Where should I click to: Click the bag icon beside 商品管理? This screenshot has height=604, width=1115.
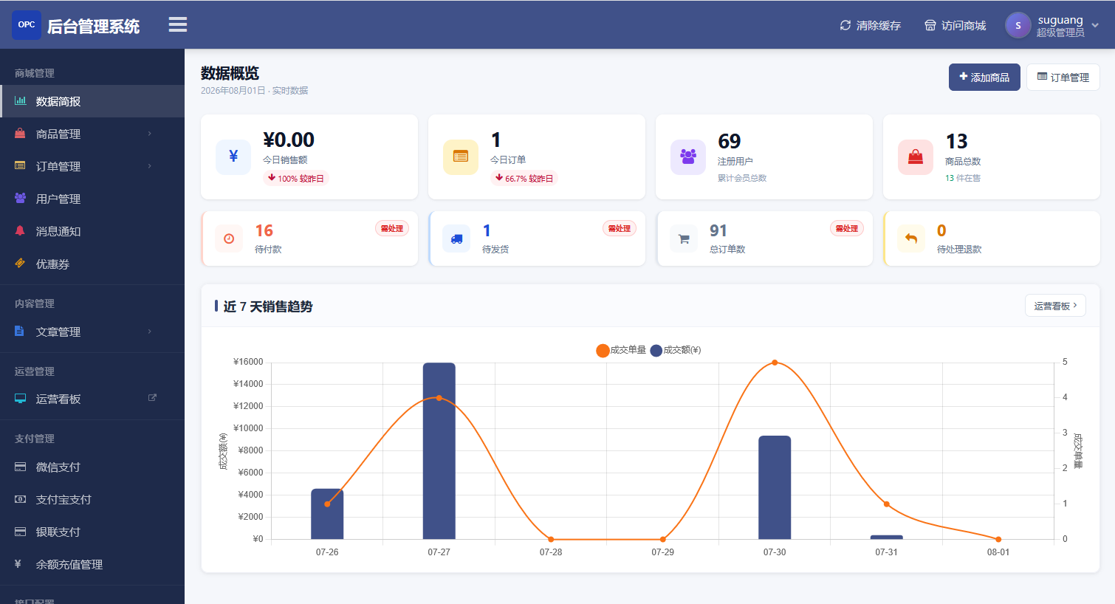(21, 134)
